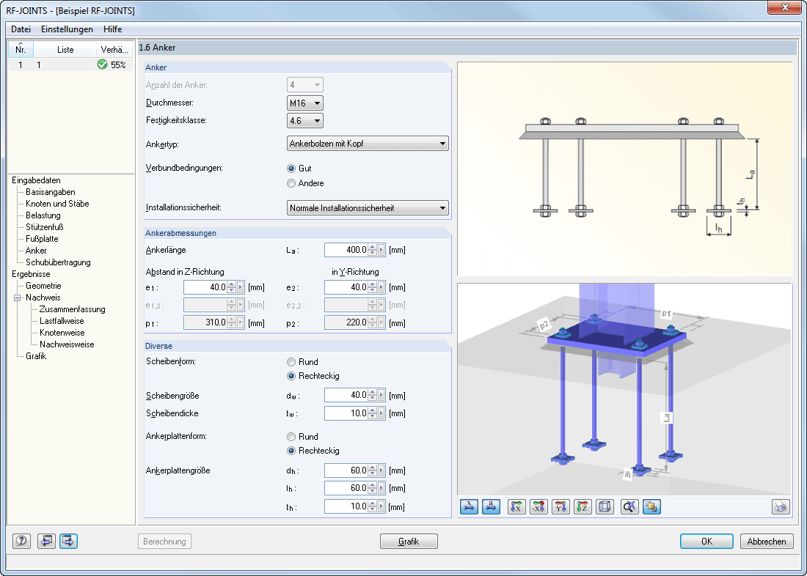Sort list by Nr. column header
This screenshot has width=807, height=576.
21,49
